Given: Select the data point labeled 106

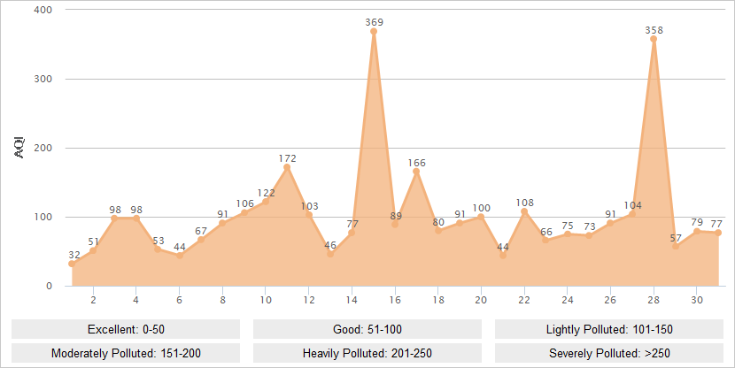Looking at the screenshot, I should tap(244, 212).
